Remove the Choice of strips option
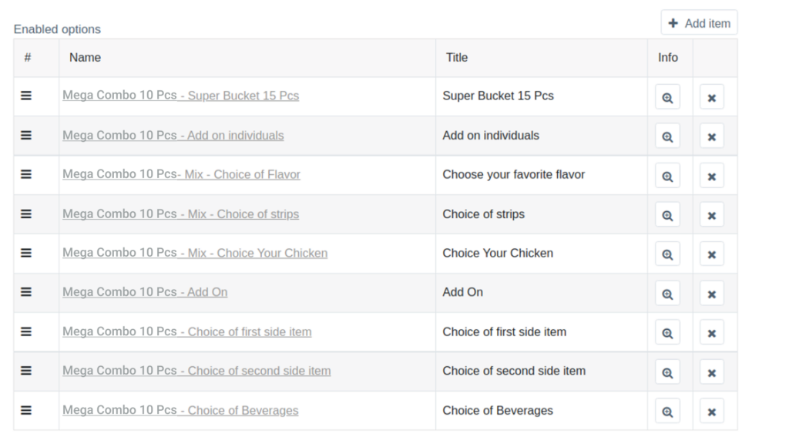Screen dimensions: 789x444 [711, 215]
